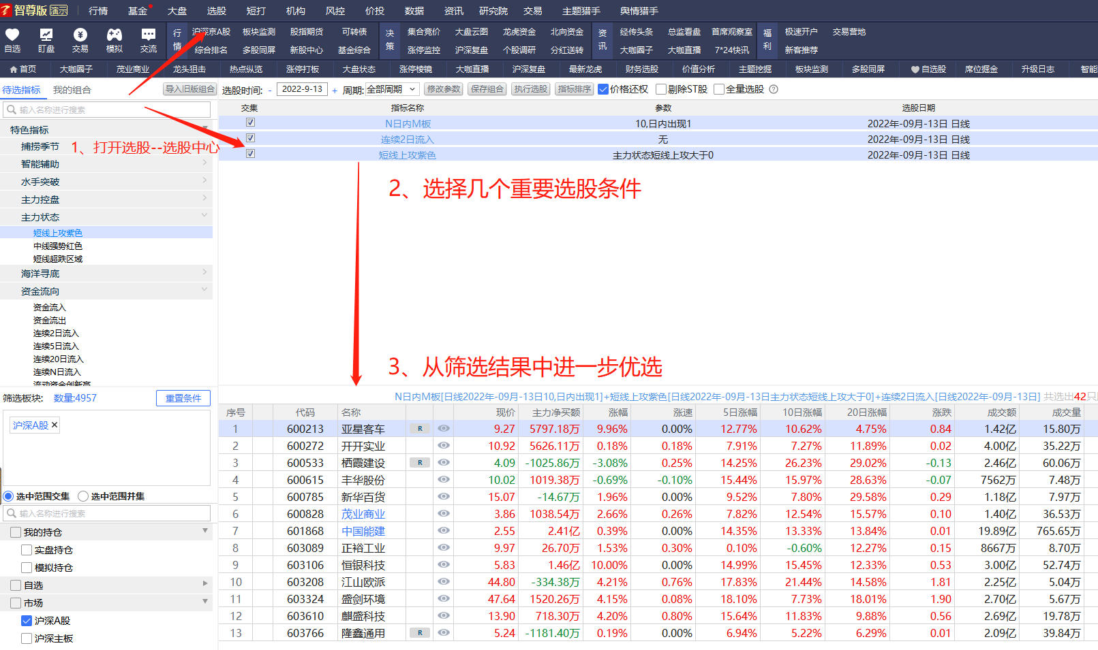
Task: Click the 指标排序 button
Action: (575, 89)
